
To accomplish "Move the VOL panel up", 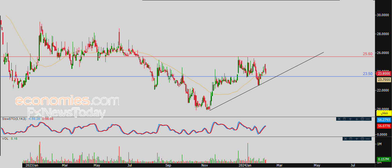I will point(357,139).
